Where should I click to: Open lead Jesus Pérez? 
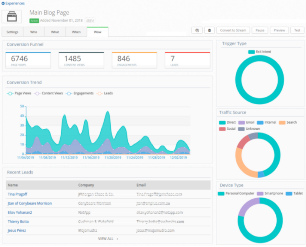17,231
